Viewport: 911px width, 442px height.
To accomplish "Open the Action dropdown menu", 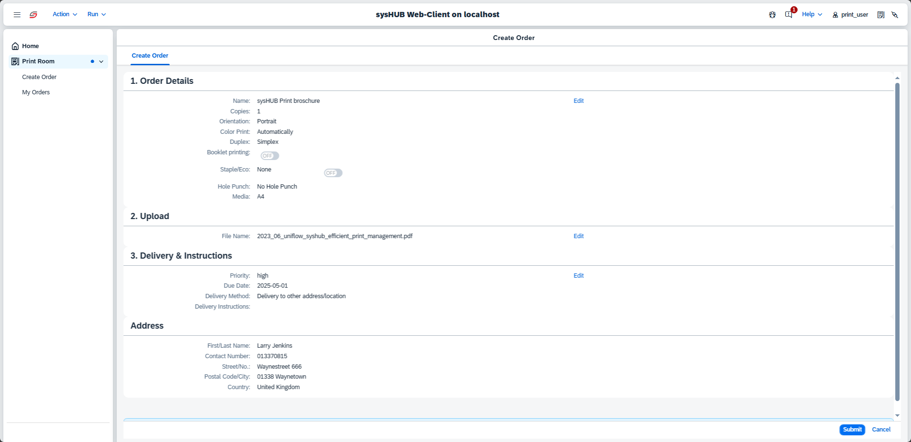I will click(x=65, y=14).
